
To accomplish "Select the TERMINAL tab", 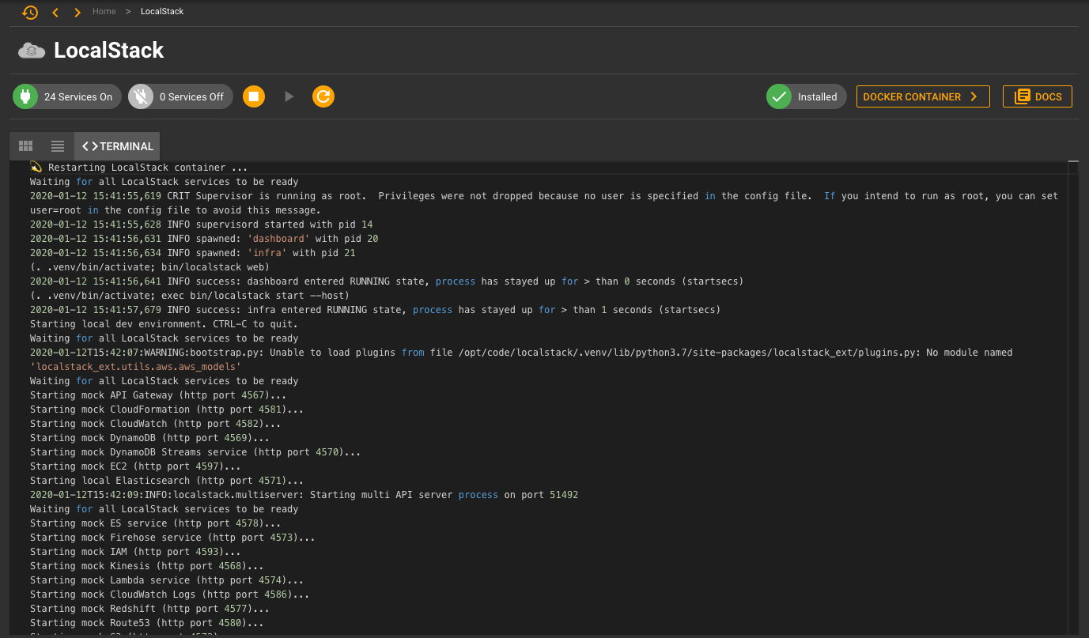I will [x=117, y=146].
